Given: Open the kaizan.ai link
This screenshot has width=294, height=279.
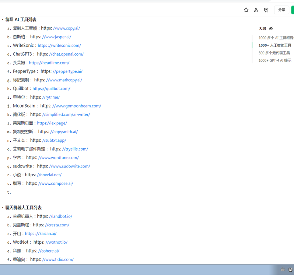Looking at the screenshot, I should pos(41,234).
